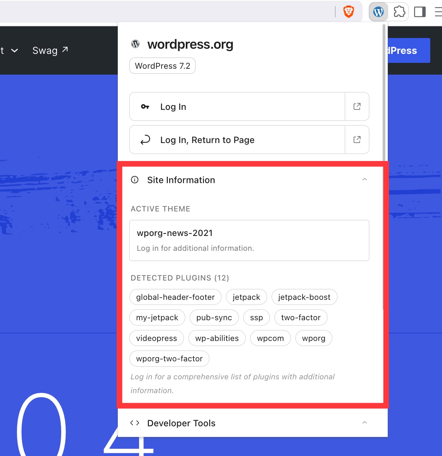Click the WordPress logo beside wordpress.org
Screen dimensions: 442x456
click(x=135, y=44)
